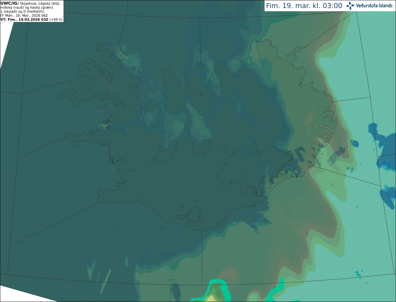Click the 'VT: Fim.. 19.03.2026 03Z (+69 h)' line

point(32,19)
